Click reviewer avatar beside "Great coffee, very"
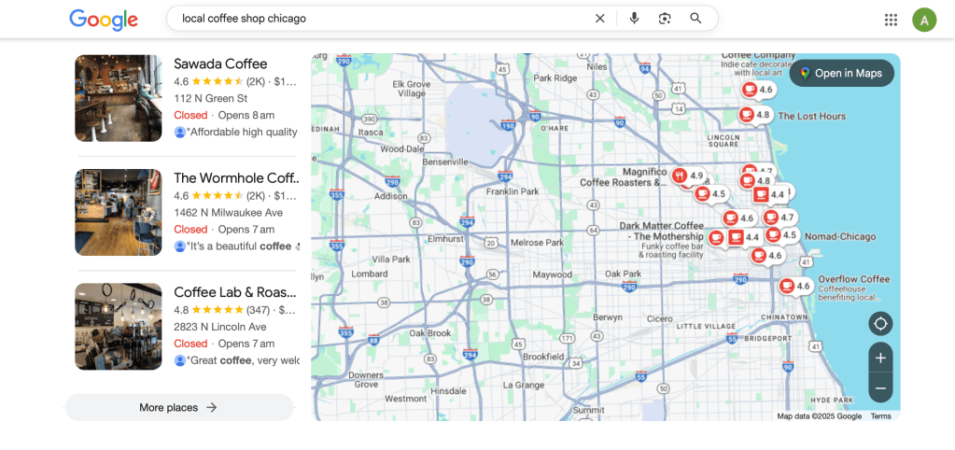Screen dimensions: 955x450 point(179,360)
